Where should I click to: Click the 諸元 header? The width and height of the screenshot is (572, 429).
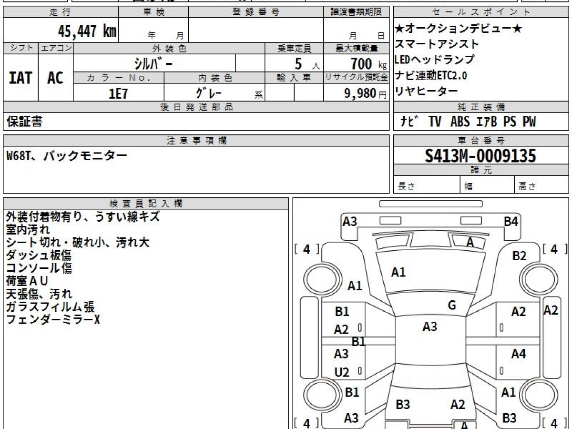(x=481, y=170)
